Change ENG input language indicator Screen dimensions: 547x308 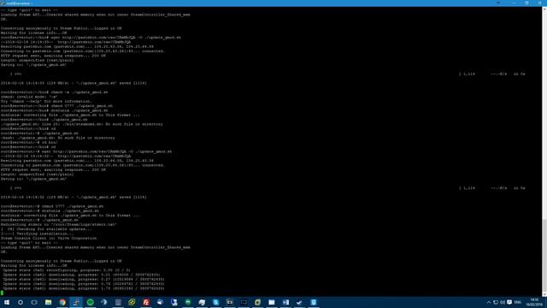[x=518, y=302]
